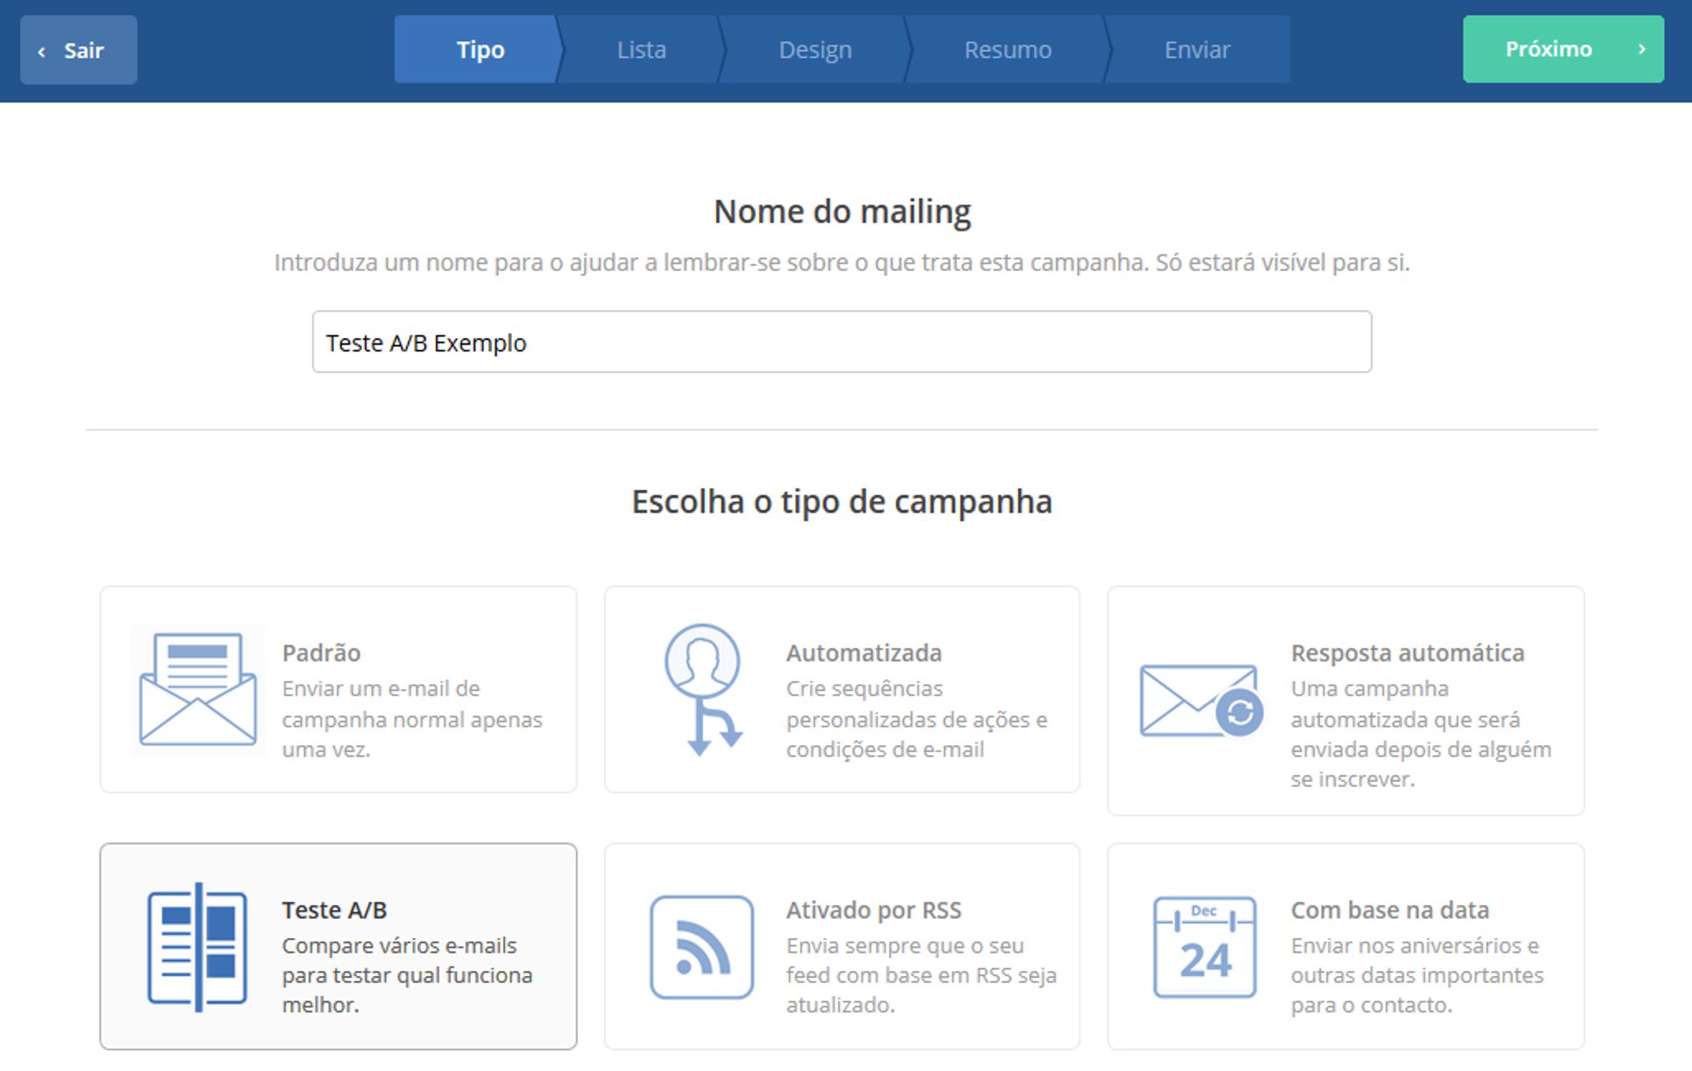The width and height of the screenshot is (1692, 1071).
Task: Click the RSS feed icon
Action: click(701, 947)
